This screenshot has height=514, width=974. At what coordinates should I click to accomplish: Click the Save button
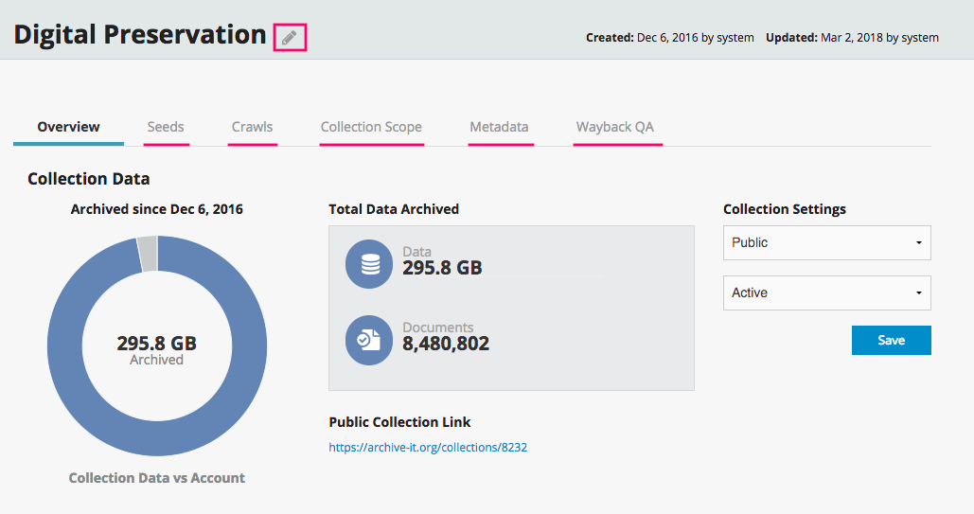[892, 340]
